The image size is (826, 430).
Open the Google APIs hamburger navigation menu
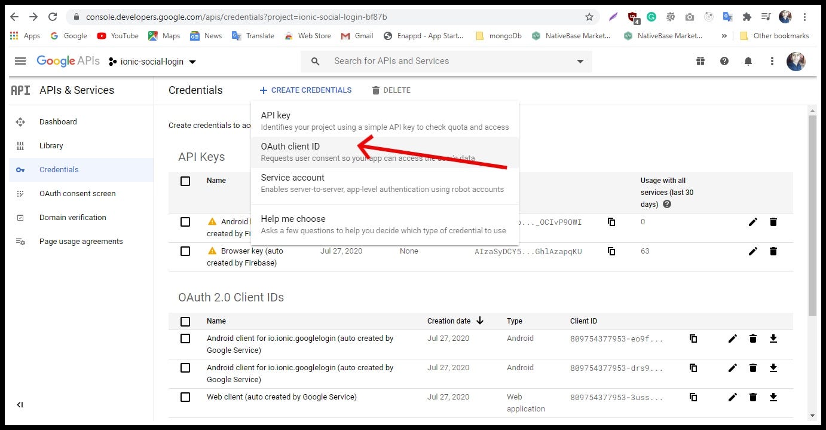point(20,61)
